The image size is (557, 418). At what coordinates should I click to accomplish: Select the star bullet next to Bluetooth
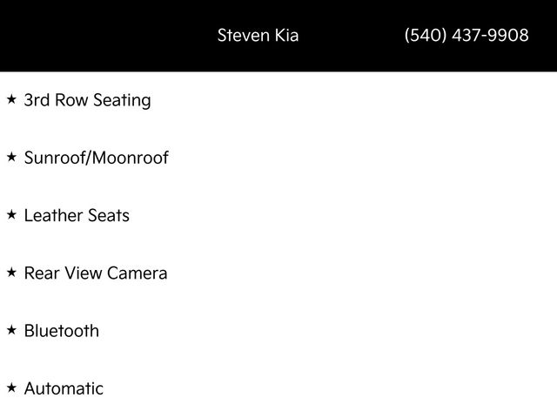(x=11, y=330)
